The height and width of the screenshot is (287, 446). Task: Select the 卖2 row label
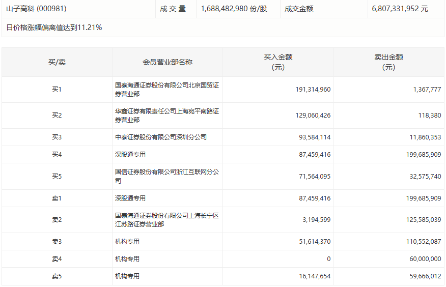click(x=57, y=220)
